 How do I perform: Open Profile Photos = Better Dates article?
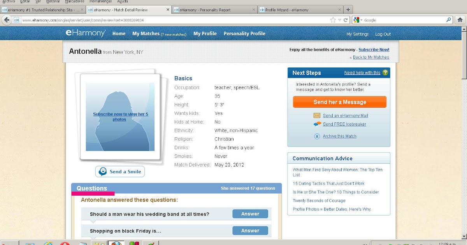tap(332, 209)
